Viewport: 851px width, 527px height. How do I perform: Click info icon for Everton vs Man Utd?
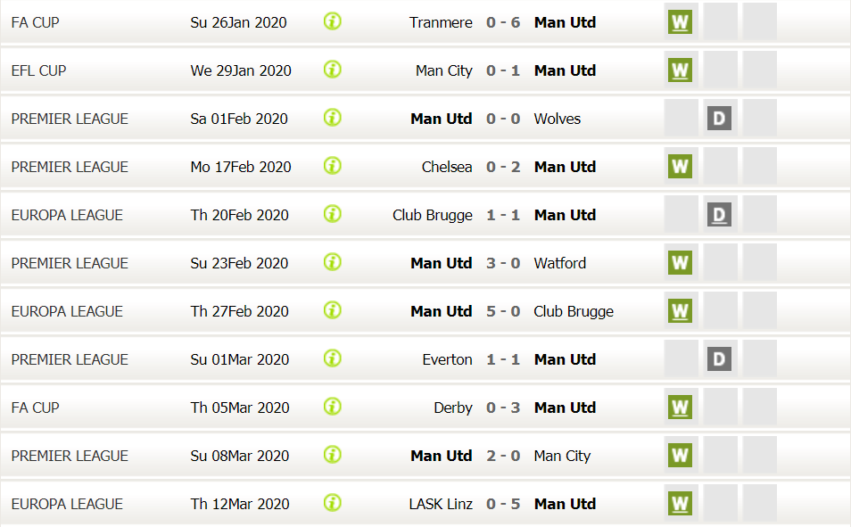point(332,358)
